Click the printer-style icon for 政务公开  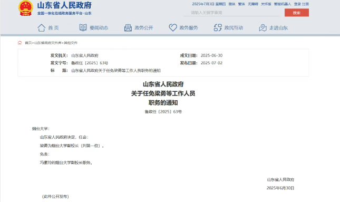[x=128, y=28]
